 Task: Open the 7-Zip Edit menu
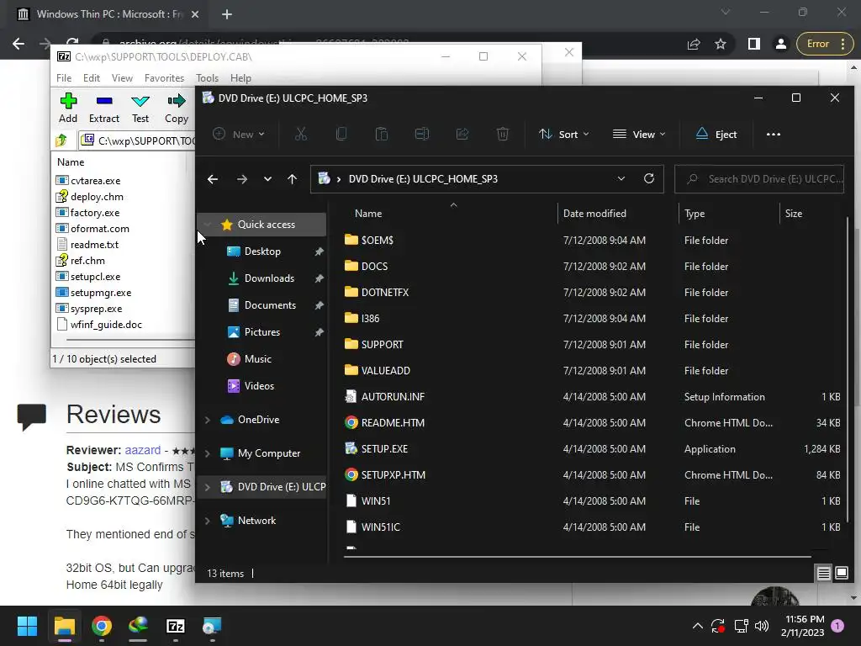point(91,78)
